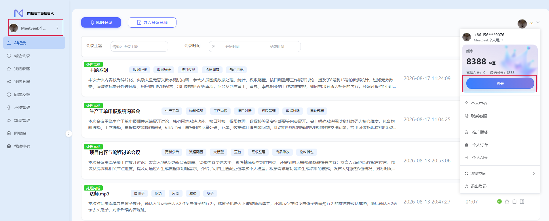Image resolution: width=549 pixels, height=221 pixels.
Task: Click the green check status on 法师.mp3
Action: point(499,201)
